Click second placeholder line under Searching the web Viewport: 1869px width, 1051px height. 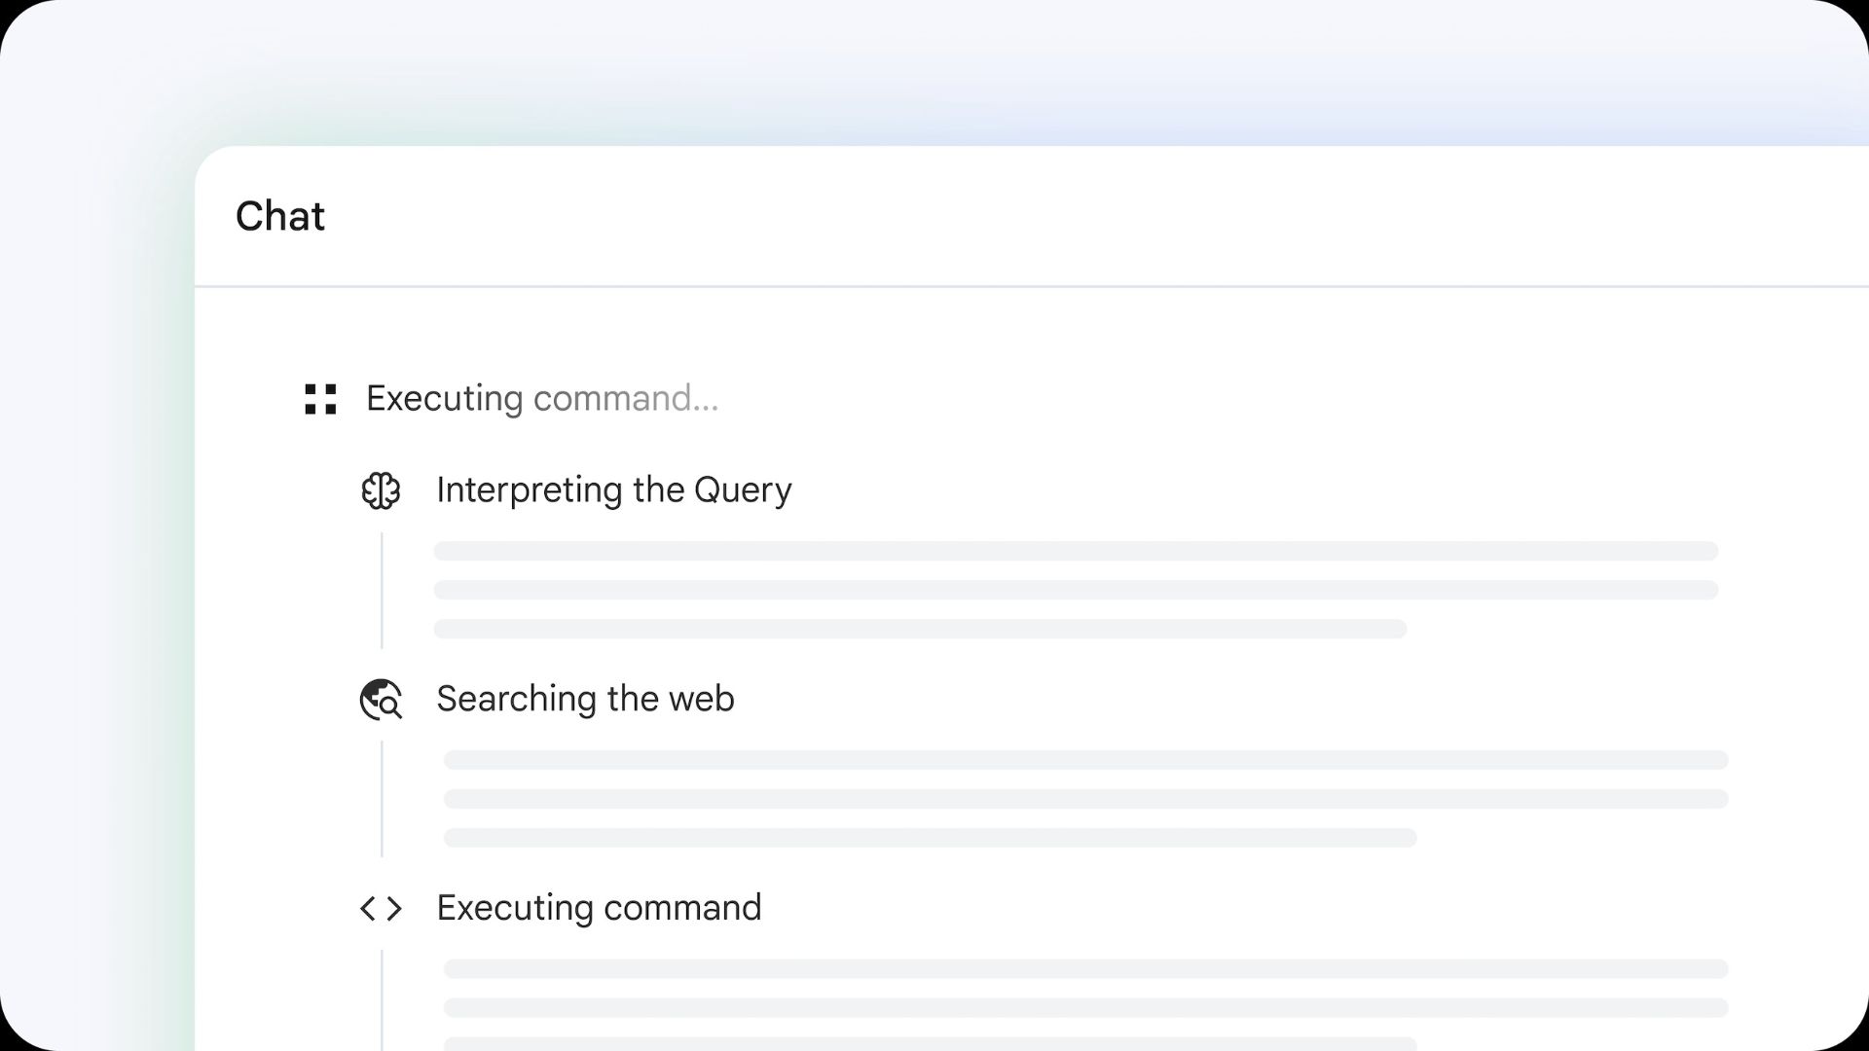[x=1085, y=799]
